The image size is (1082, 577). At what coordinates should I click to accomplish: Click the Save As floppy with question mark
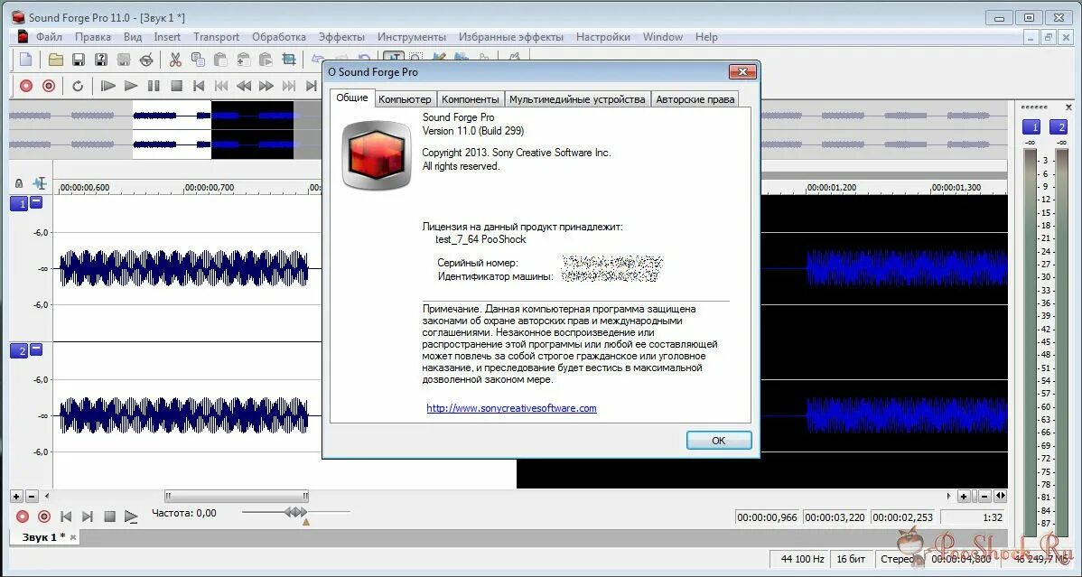101,60
